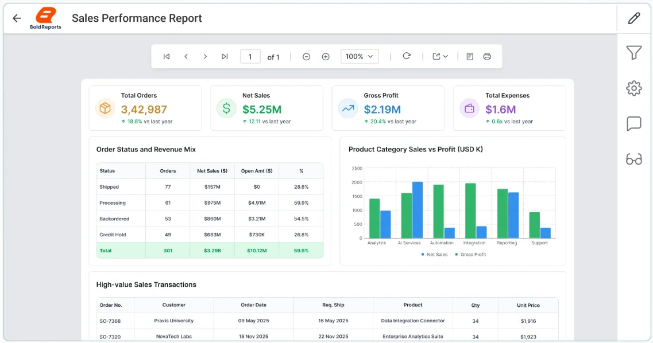Select the Processing status row label
Image resolution: width=653 pixels, height=343 pixels.
pyautogui.click(x=113, y=203)
